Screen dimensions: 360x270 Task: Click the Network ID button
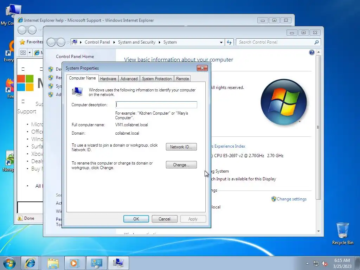point(181,147)
